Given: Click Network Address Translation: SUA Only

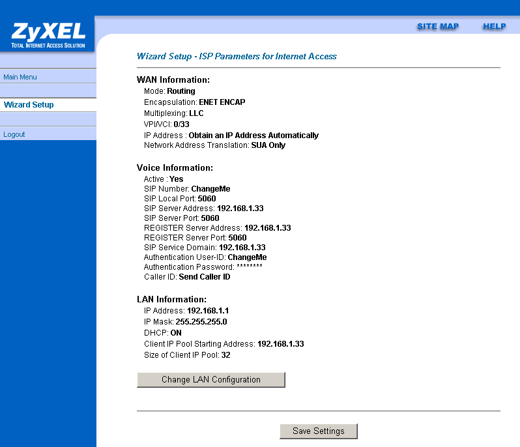Looking at the screenshot, I should pyautogui.click(x=214, y=145).
